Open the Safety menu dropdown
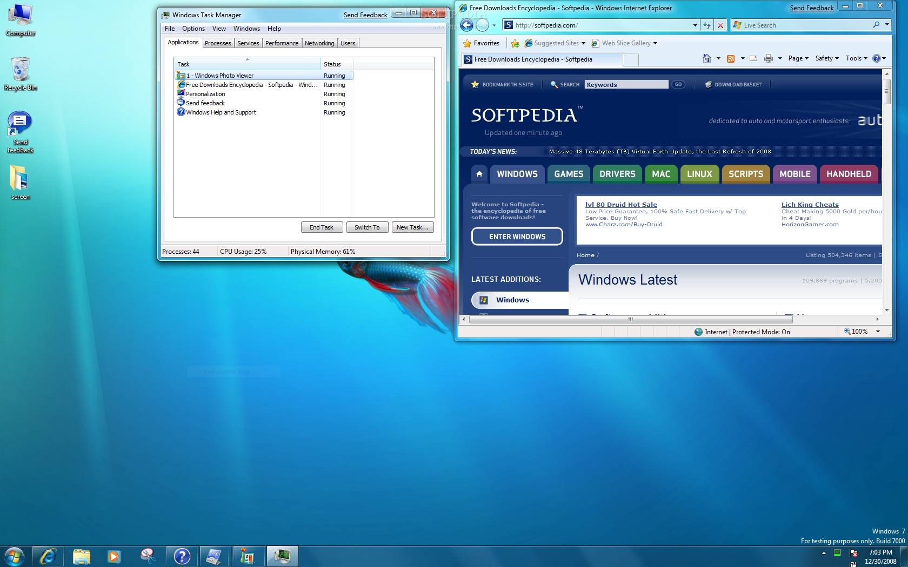 [x=827, y=58]
